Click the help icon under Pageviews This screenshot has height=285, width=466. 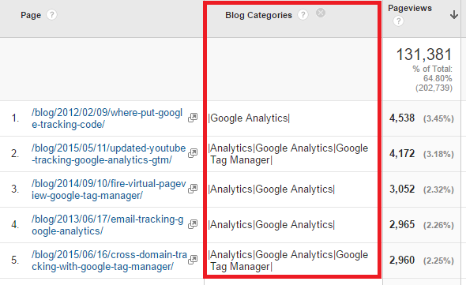[x=398, y=21]
